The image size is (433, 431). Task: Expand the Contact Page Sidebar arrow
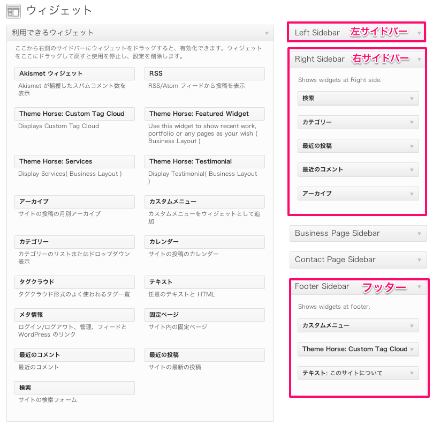point(419,260)
